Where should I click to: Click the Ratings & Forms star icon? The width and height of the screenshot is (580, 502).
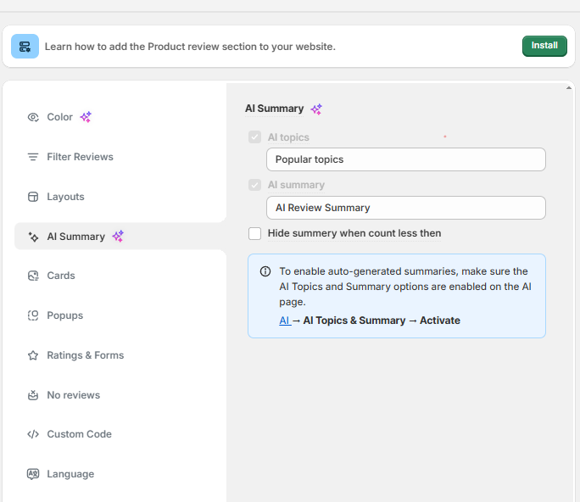pos(33,355)
